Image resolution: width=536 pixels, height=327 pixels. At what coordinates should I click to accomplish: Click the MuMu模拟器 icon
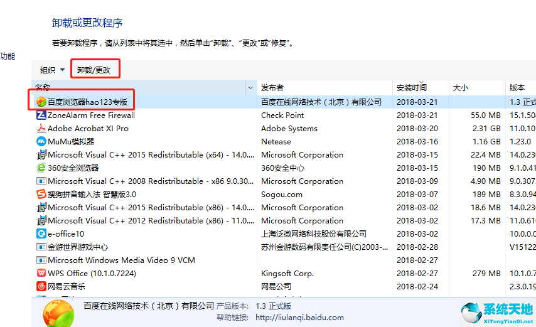pos(41,141)
